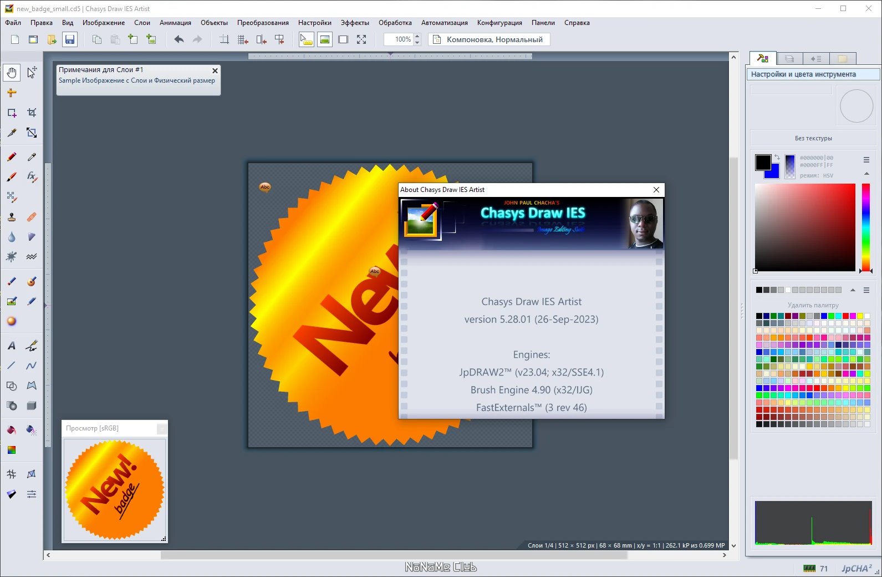This screenshot has height=577, width=882.
Task: Click the fullscreen expand arrows icon
Action: click(361, 39)
